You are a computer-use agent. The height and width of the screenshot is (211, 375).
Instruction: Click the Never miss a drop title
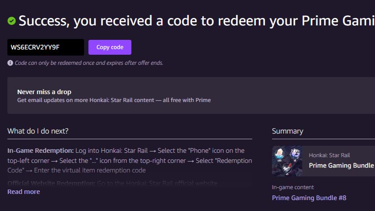[44, 92]
